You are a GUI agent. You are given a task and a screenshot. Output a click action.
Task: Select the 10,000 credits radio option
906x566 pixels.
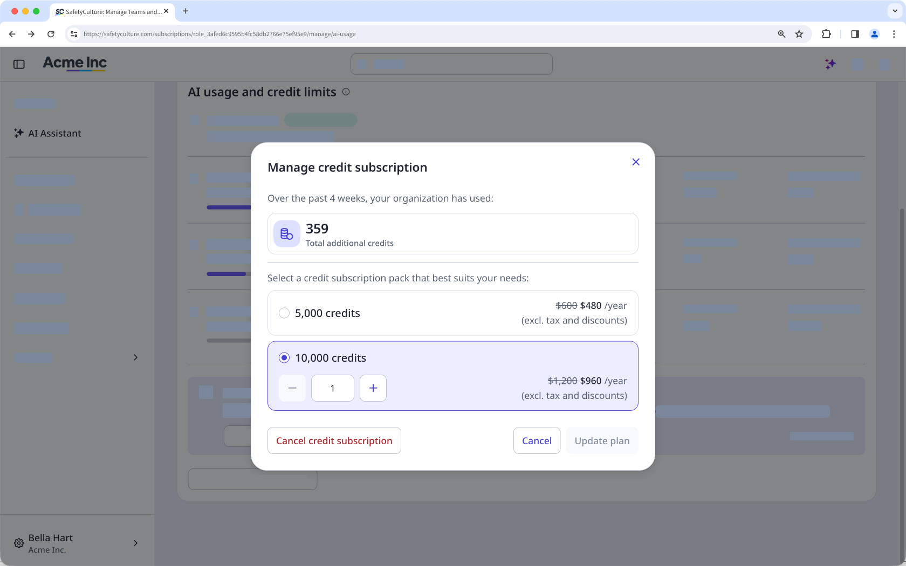click(x=284, y=358)
